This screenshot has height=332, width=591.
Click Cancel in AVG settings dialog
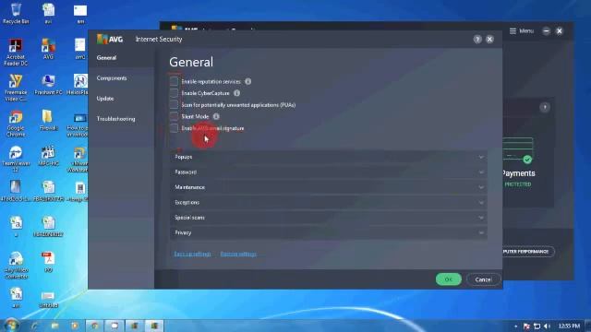483,279
